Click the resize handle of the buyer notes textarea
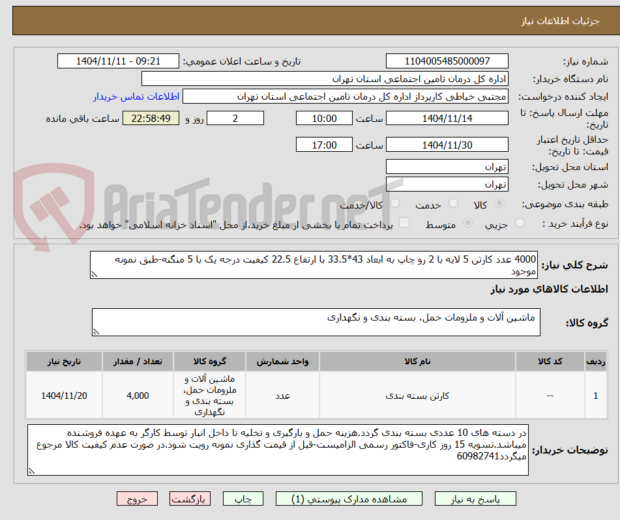Viewport: 620px width, 520px height. (31, 471)
